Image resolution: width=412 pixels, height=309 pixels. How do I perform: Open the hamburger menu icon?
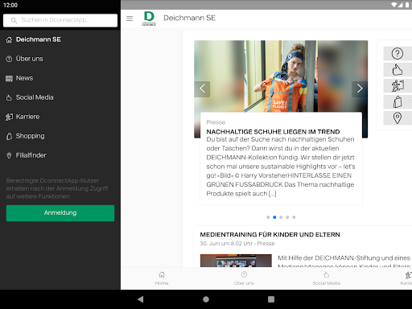130,19
